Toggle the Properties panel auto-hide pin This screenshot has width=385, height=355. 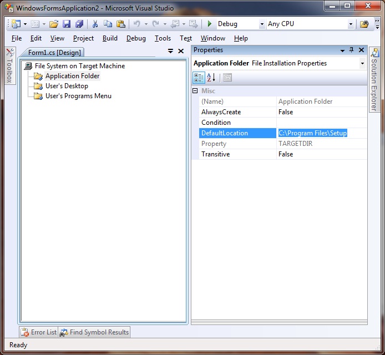point(352,50)
